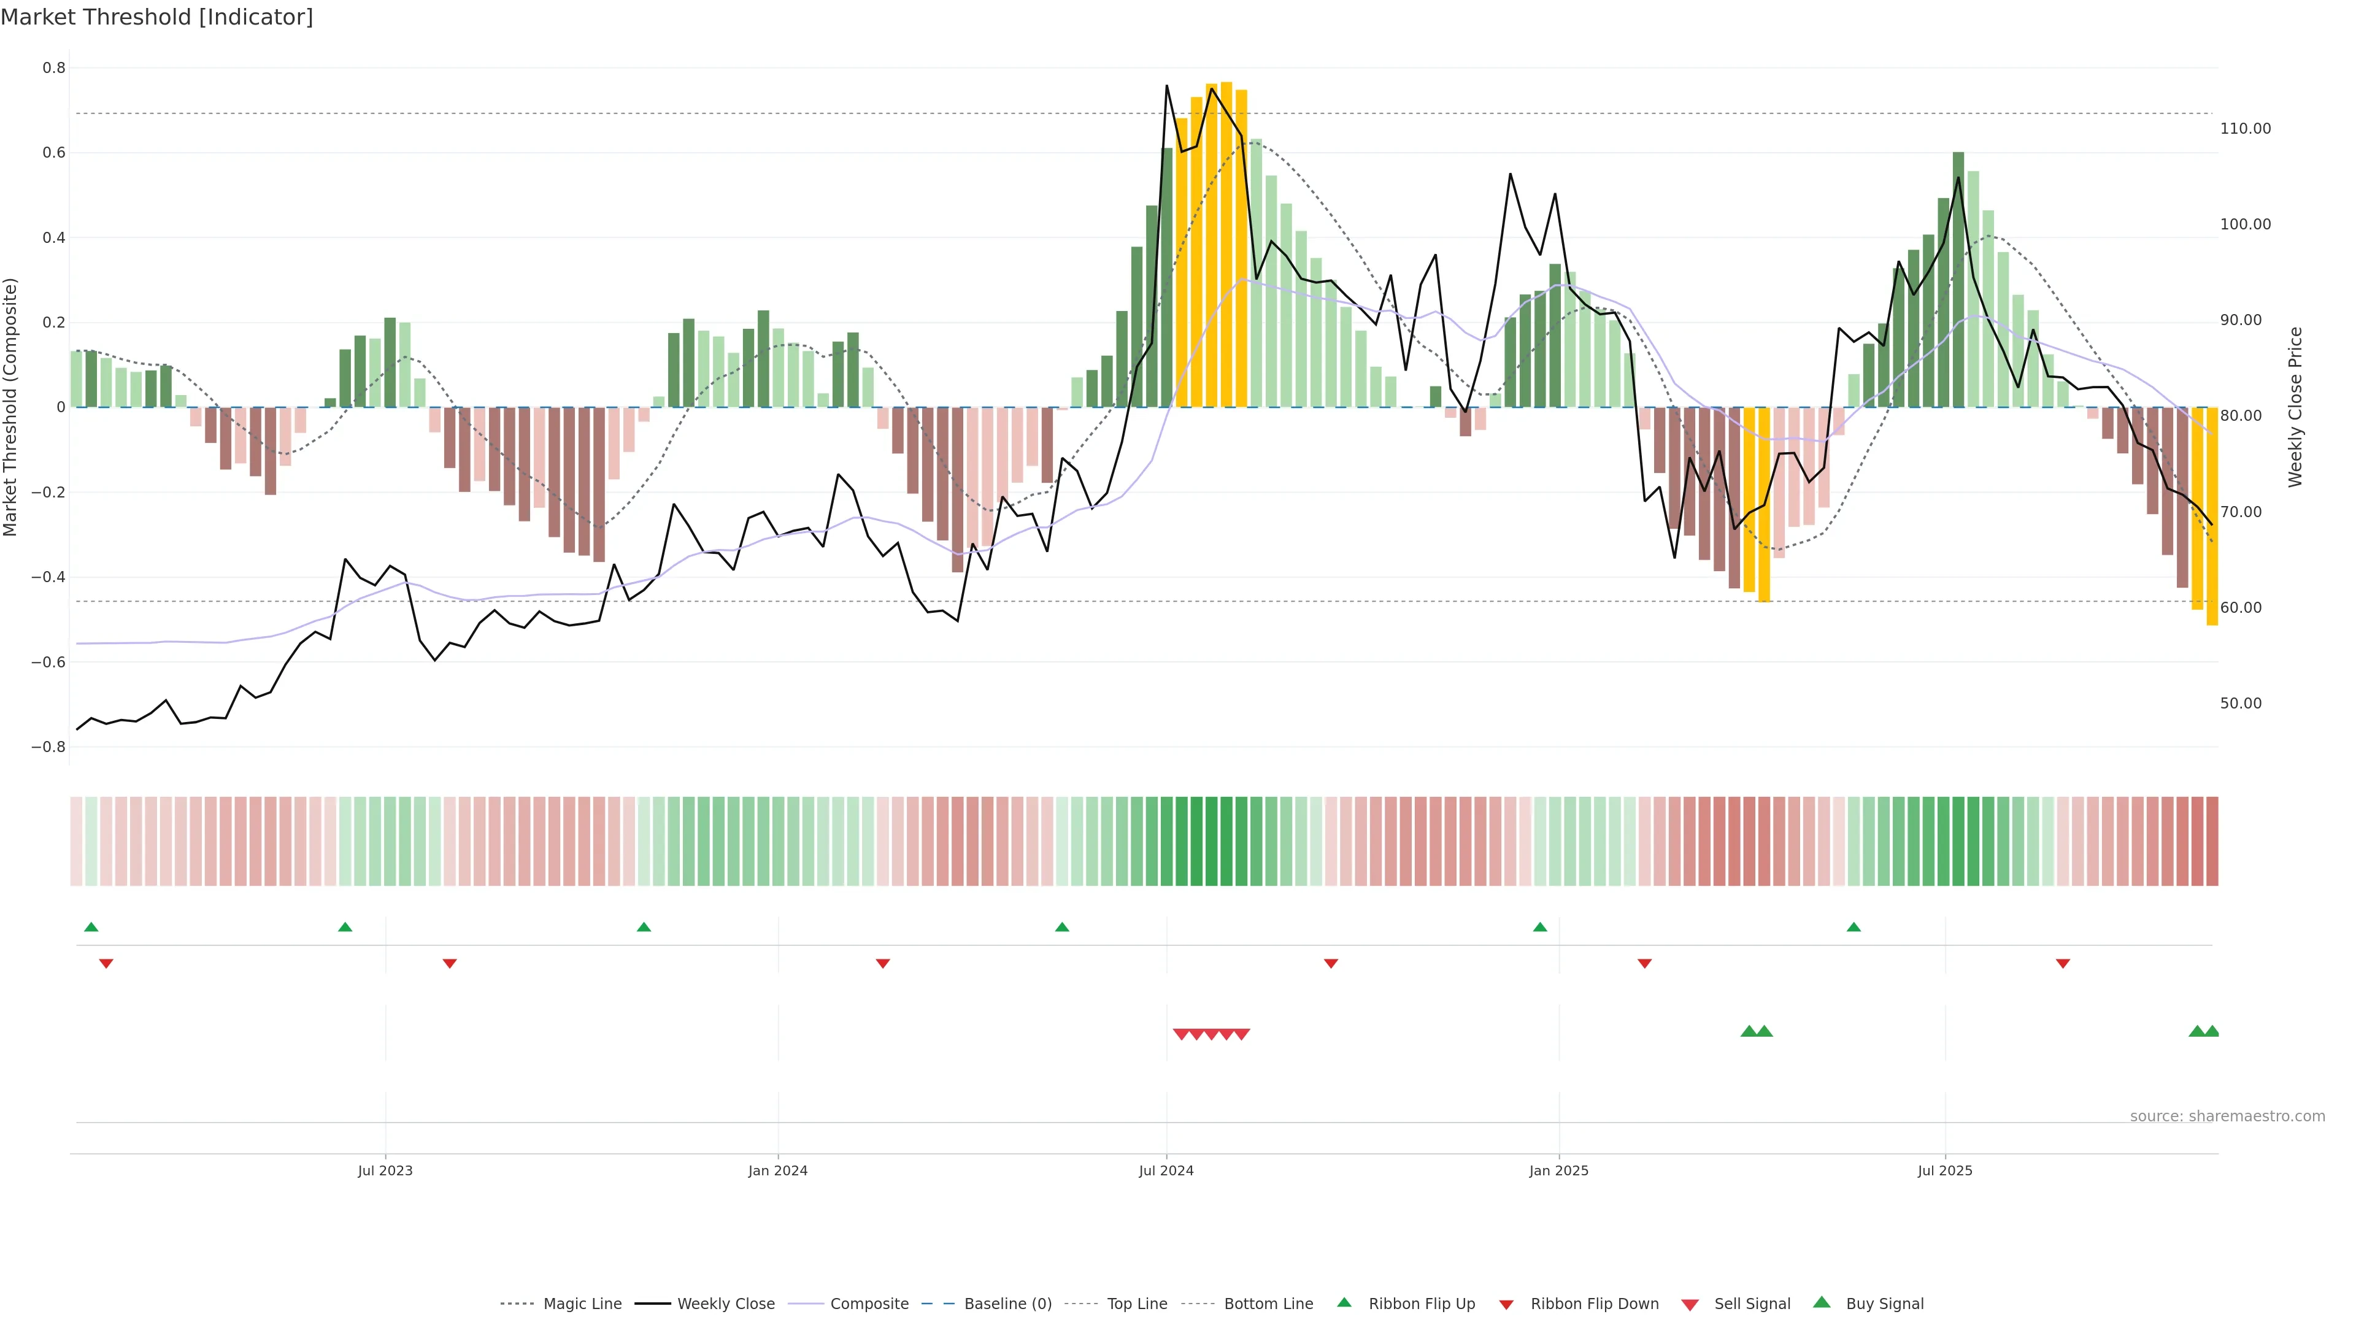
Task: Click the Sell Signal legend marker icon
Action: tap(1690, 1304)
